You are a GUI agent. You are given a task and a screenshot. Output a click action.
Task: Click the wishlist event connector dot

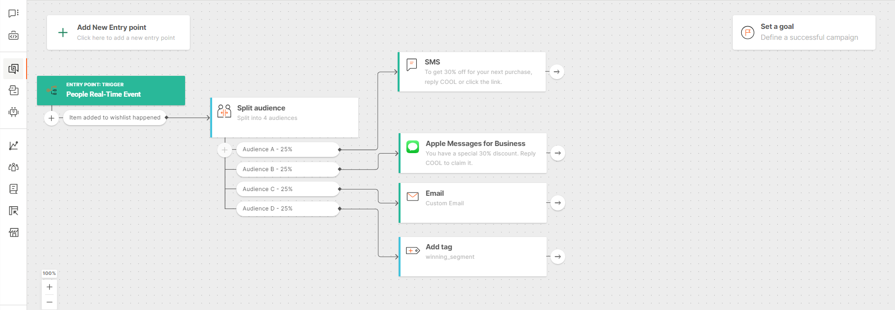pos(167,118)
